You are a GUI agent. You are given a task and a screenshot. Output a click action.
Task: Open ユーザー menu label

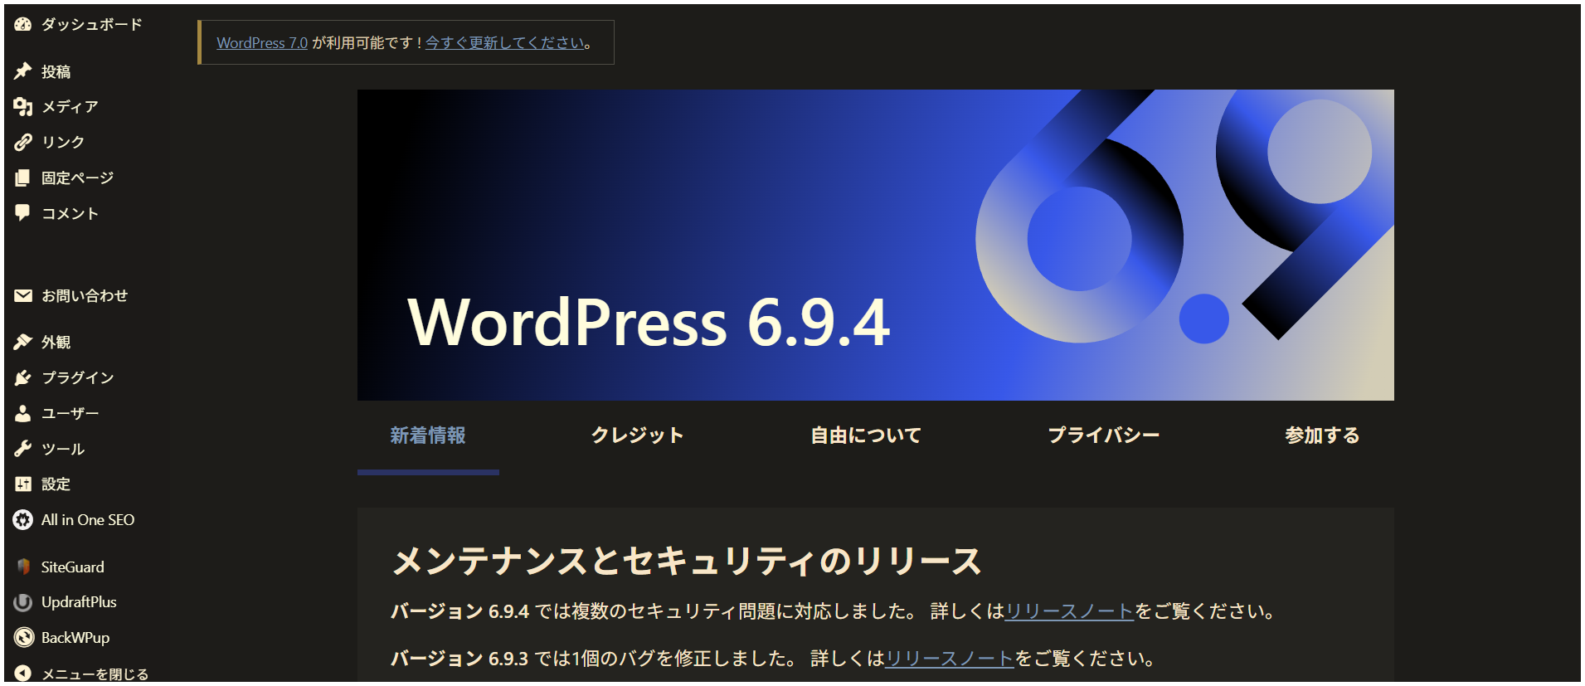[x=70, y=413]
